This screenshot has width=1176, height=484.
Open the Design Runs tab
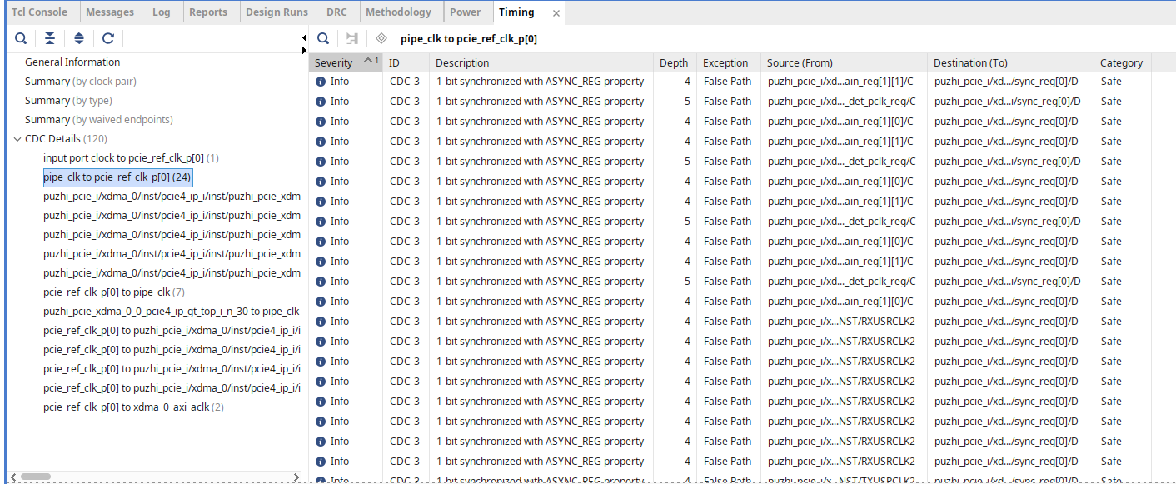pos(277,12)
